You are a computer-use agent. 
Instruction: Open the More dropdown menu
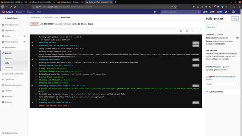tap(40, 12)
